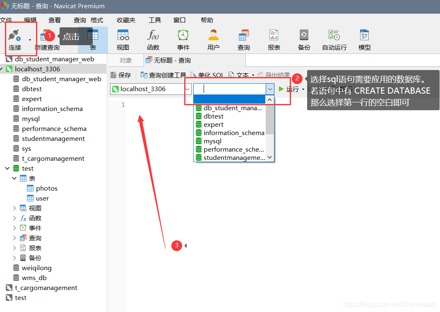Click the localhost_3306 connection icon in sidebar
The width and height of the screenshot is (440, 312).
pyautogui.click(x=9, y=69)
